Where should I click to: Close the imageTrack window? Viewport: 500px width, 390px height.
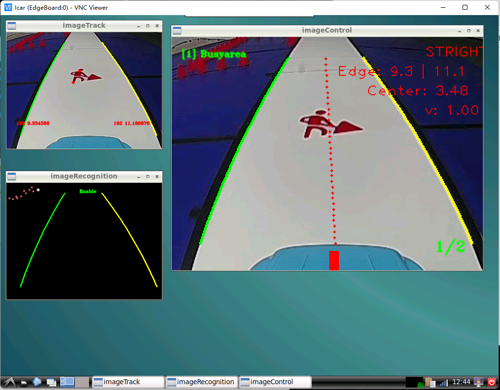coord(157,26)
